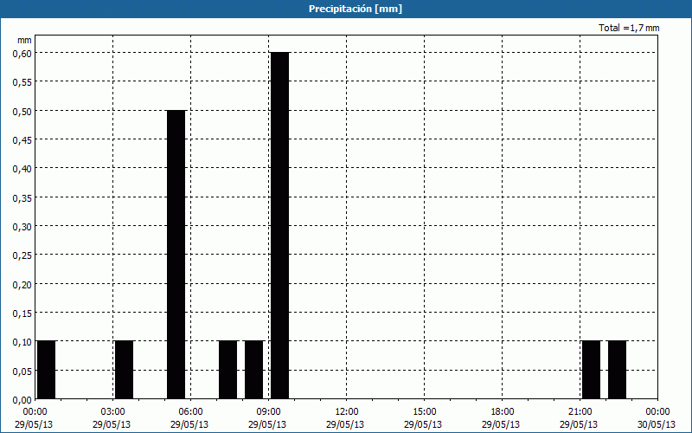Click the 06:00 time label
692x433 pixels.
[191, 412]
